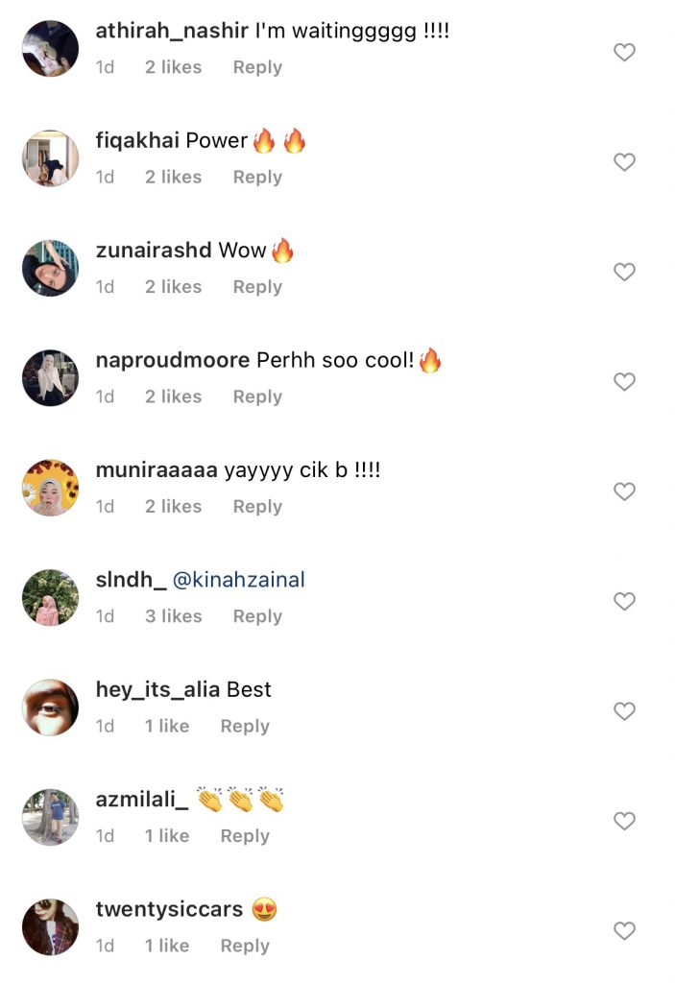Show who liked slndh_'s comment (3 likes)

[173, 616]
